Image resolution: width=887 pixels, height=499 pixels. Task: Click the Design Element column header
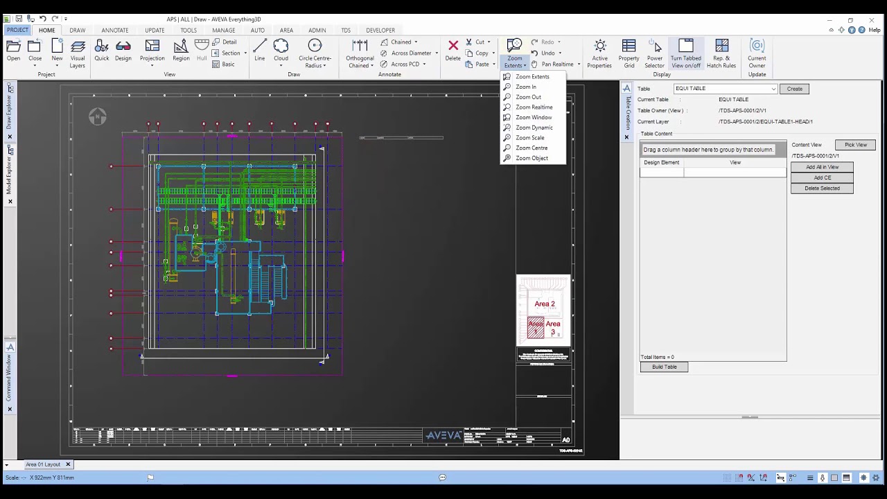(x=662, y=162)
